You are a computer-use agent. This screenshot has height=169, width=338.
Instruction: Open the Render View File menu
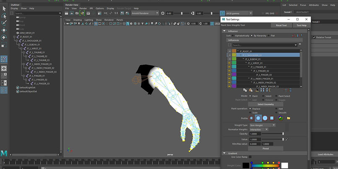[x=67, y=8]
